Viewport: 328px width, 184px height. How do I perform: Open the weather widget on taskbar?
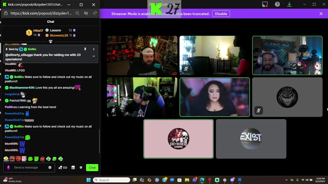[12, 180]
